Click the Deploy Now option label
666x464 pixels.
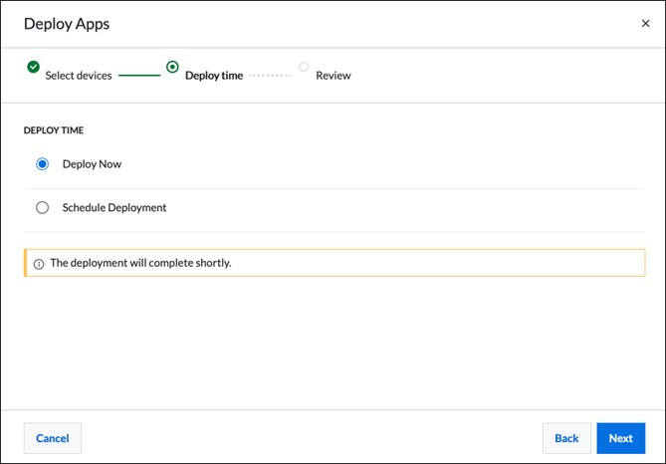coord(92,164)
